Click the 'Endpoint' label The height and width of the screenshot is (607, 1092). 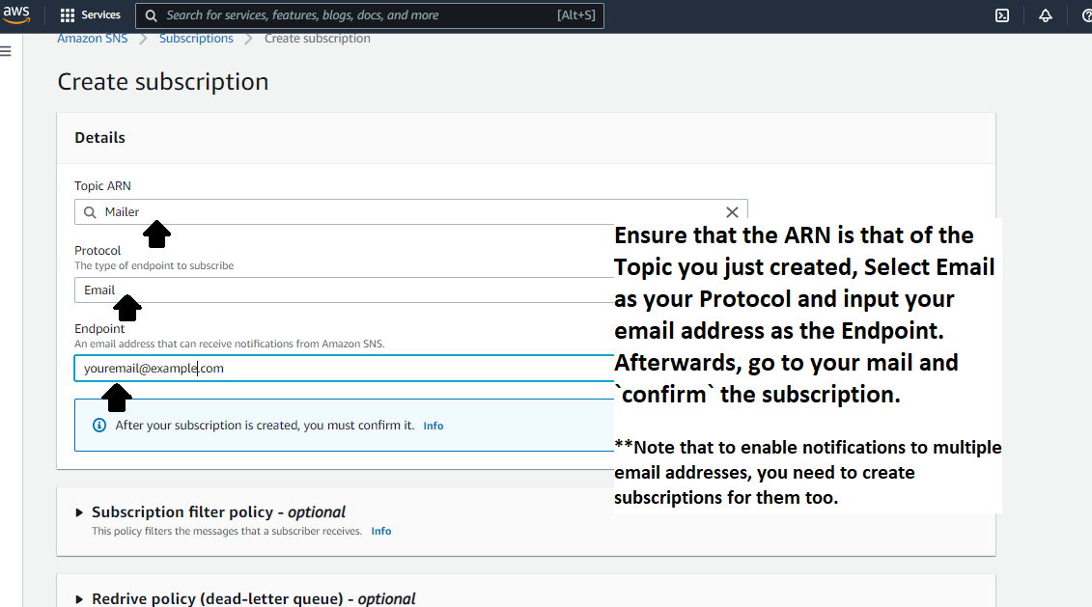point(99,328)
